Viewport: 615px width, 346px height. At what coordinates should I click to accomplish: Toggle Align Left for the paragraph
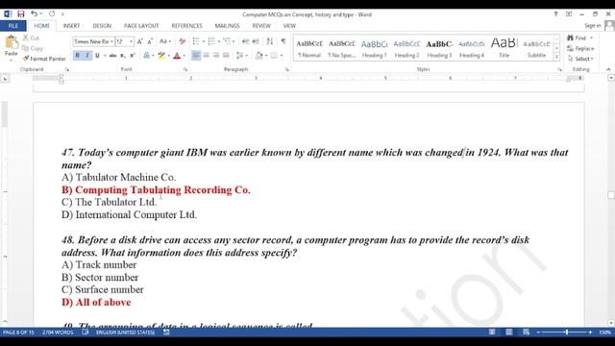[x=196, y=56]
